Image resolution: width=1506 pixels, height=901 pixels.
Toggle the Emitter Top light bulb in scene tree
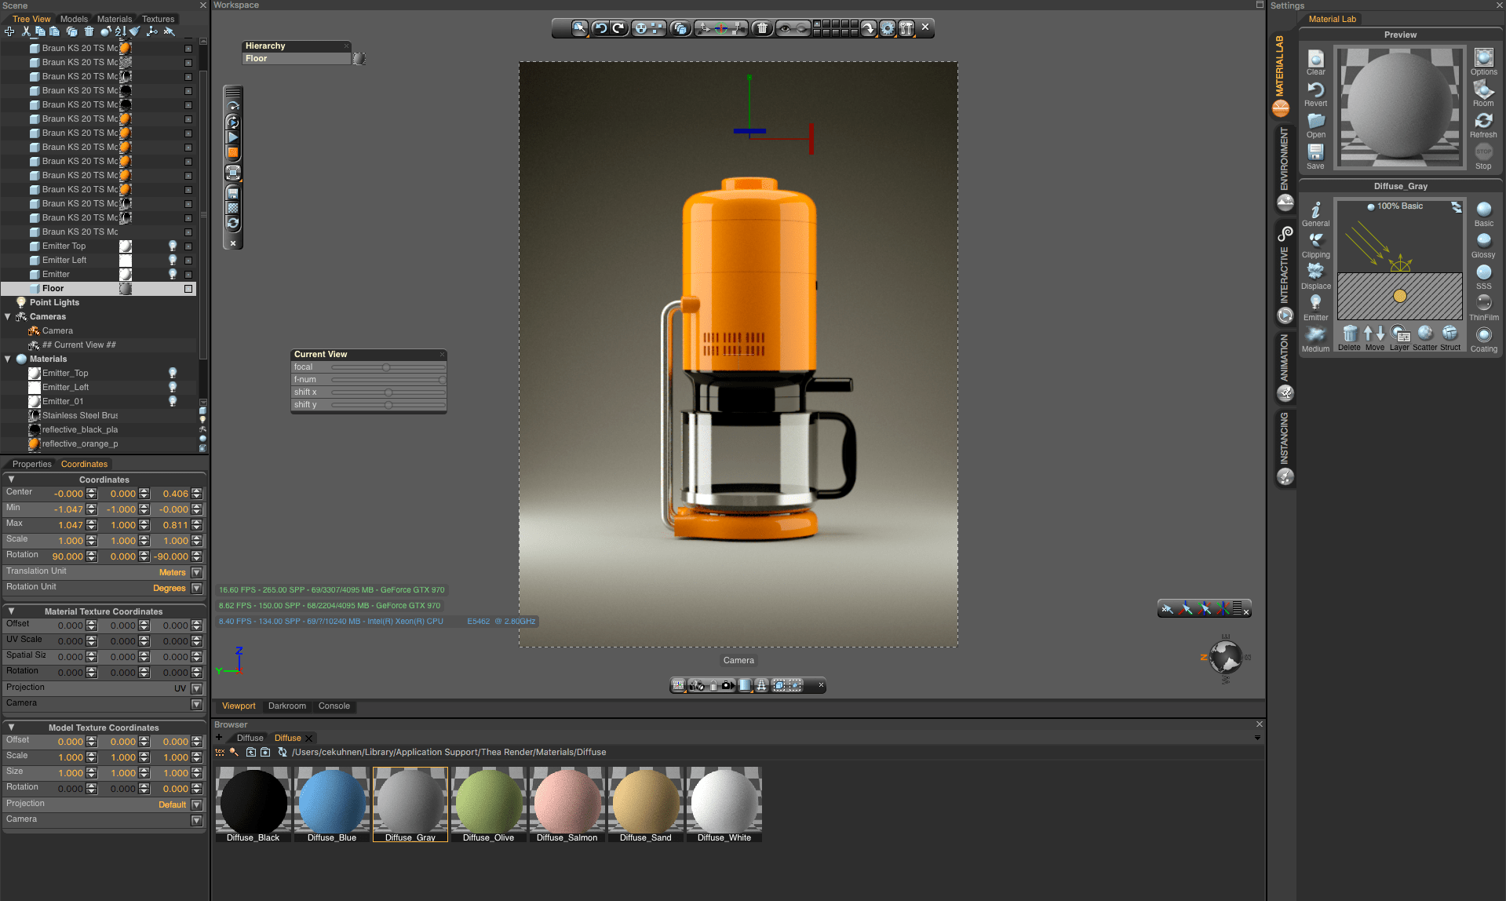(x=173, y=246)
